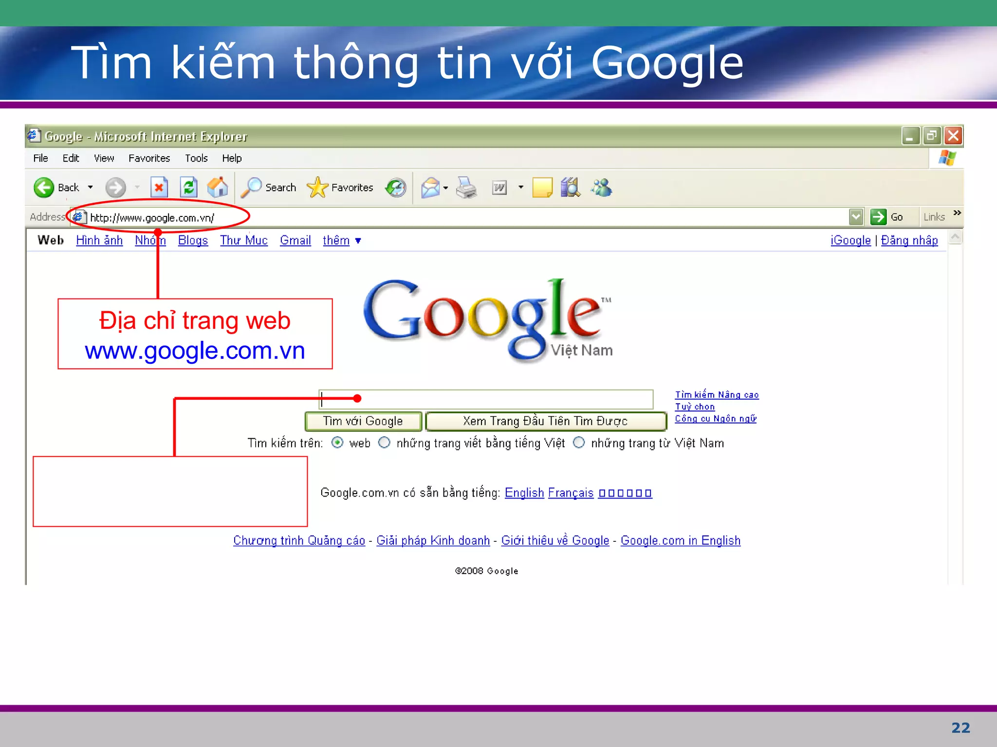Open the Search magnifier toolbar button
The image size is (997, 747).
click(x=268, y=187)
